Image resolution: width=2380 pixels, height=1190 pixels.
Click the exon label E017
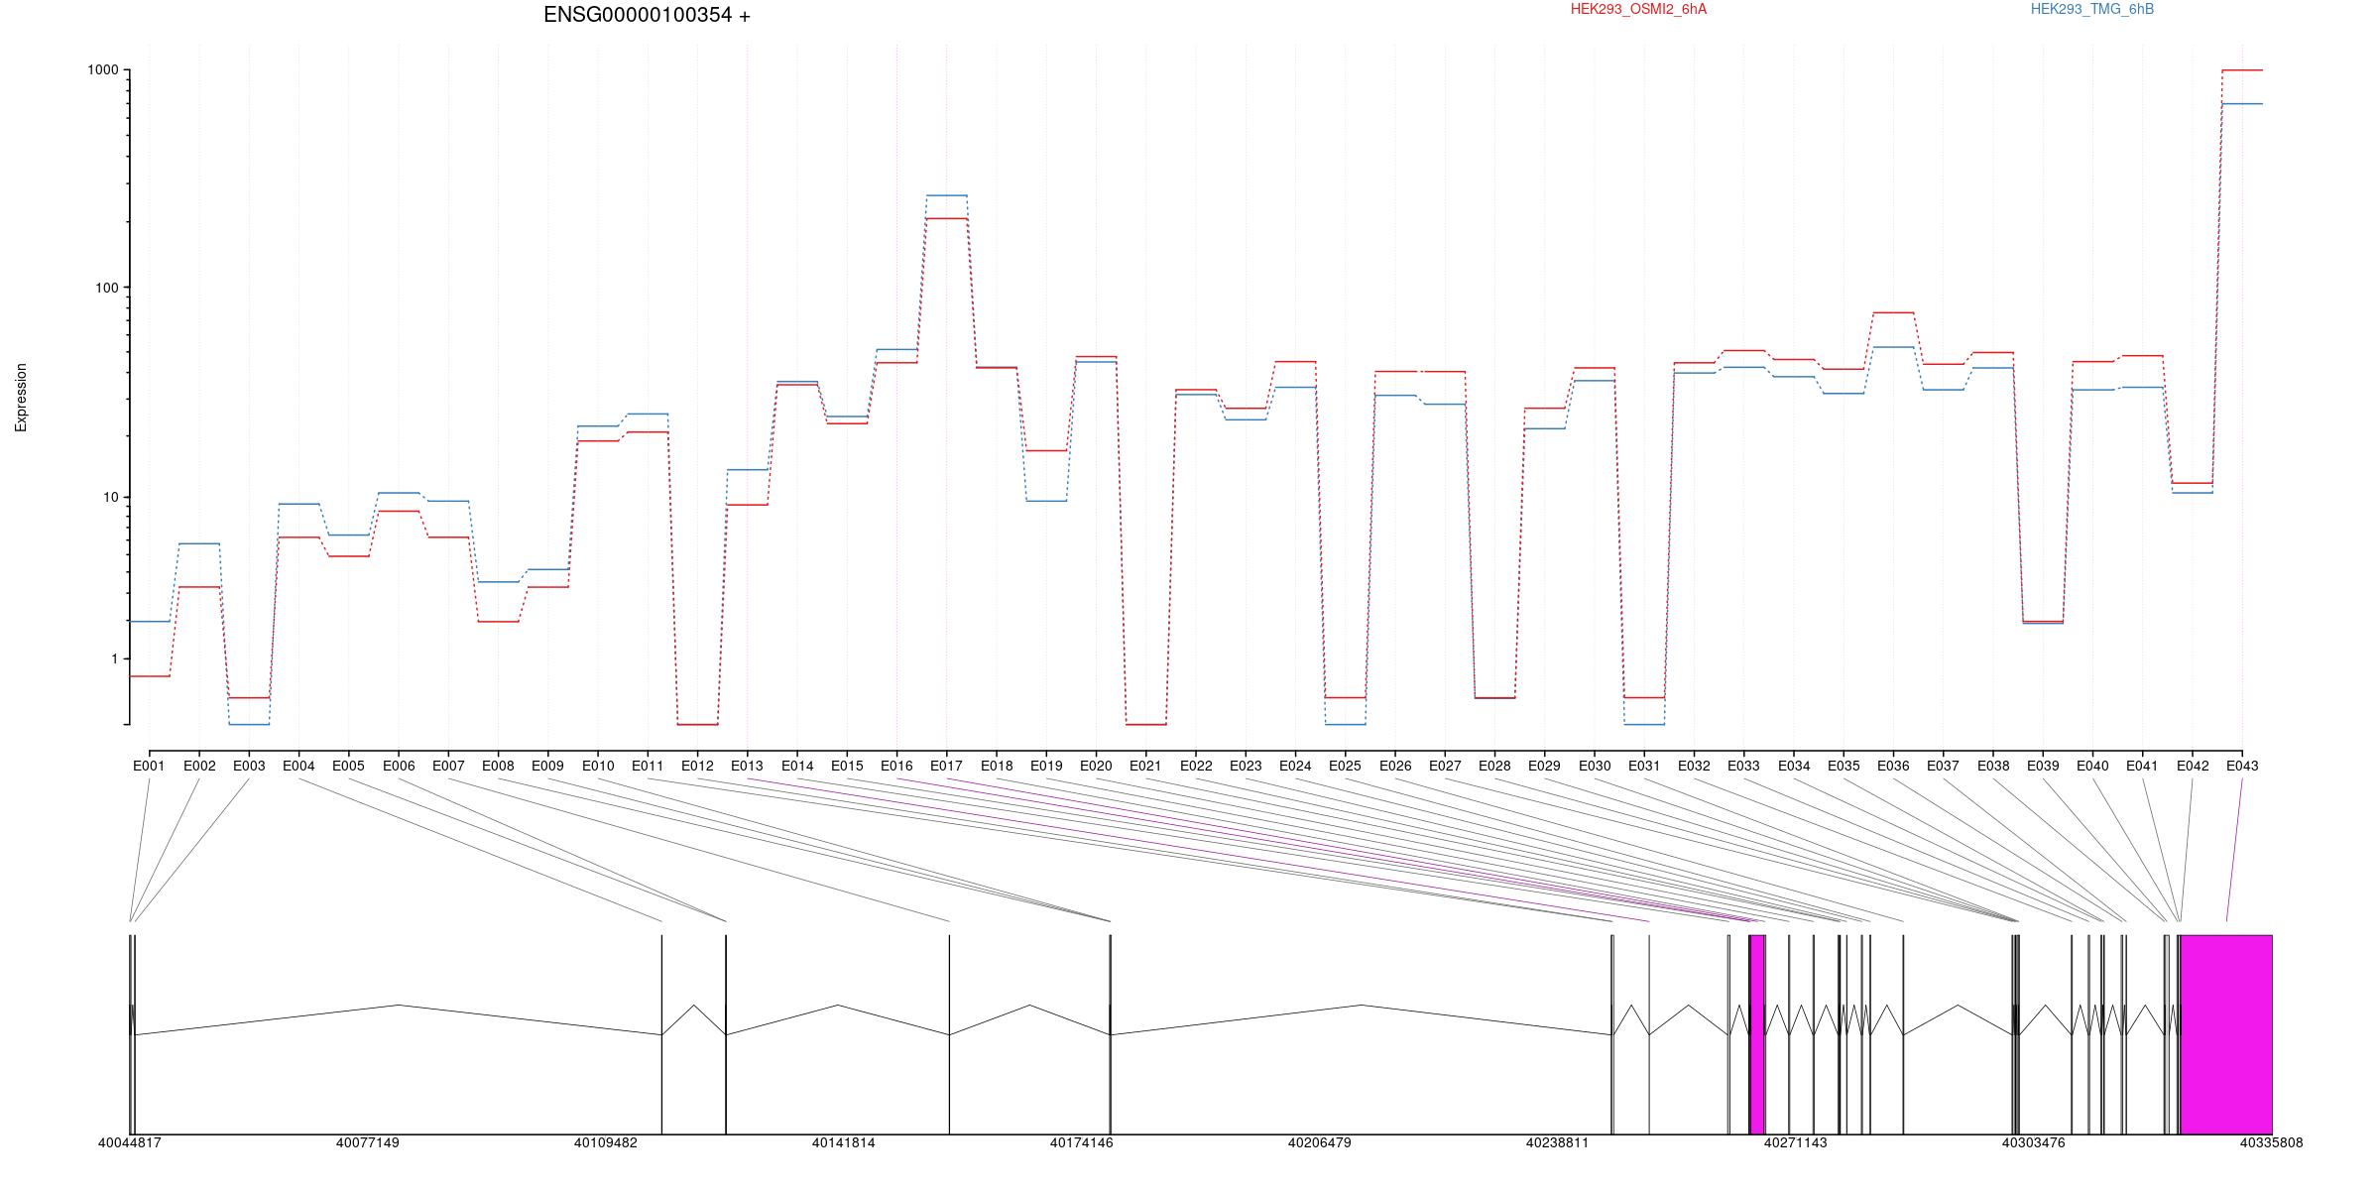tap(946, 766)
